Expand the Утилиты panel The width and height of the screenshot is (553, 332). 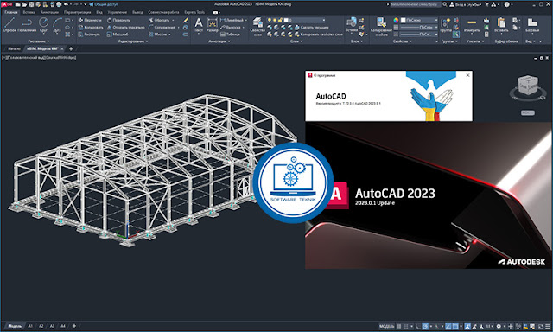point(475,41)
